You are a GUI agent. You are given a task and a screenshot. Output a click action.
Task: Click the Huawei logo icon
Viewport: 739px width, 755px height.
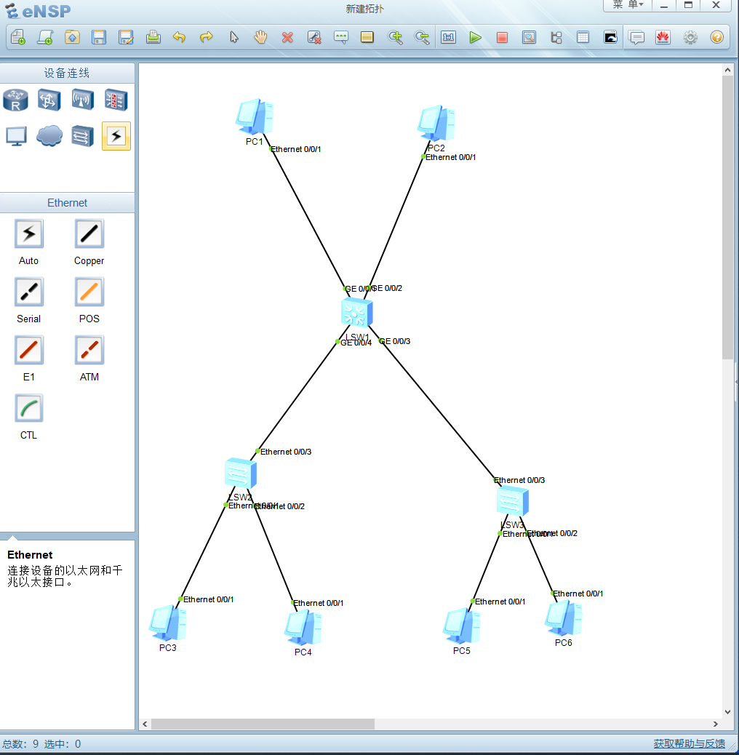point(663,37)
